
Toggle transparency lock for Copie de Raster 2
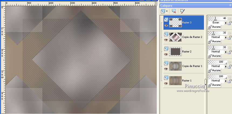tap(230, 37)
